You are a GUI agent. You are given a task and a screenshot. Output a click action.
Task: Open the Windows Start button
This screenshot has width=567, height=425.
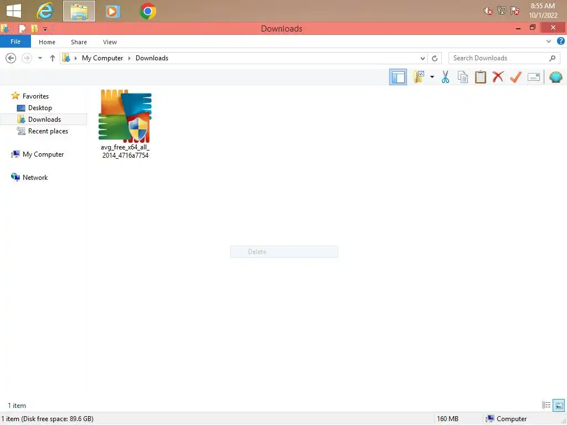pos(14,11)
